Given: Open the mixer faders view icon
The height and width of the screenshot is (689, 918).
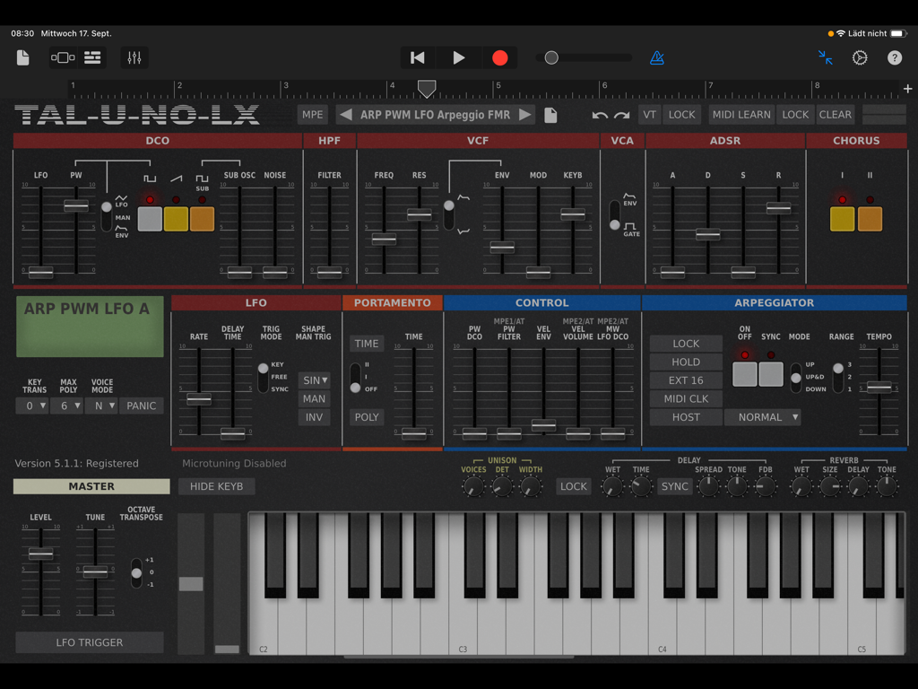Looking at the screenshot, I should click(x=134, y=57).
